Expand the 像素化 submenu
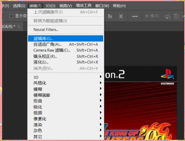 [66, 119]
